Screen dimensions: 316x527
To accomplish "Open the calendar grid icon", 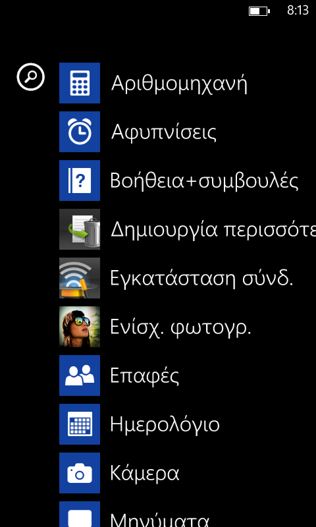I will 80,424.
